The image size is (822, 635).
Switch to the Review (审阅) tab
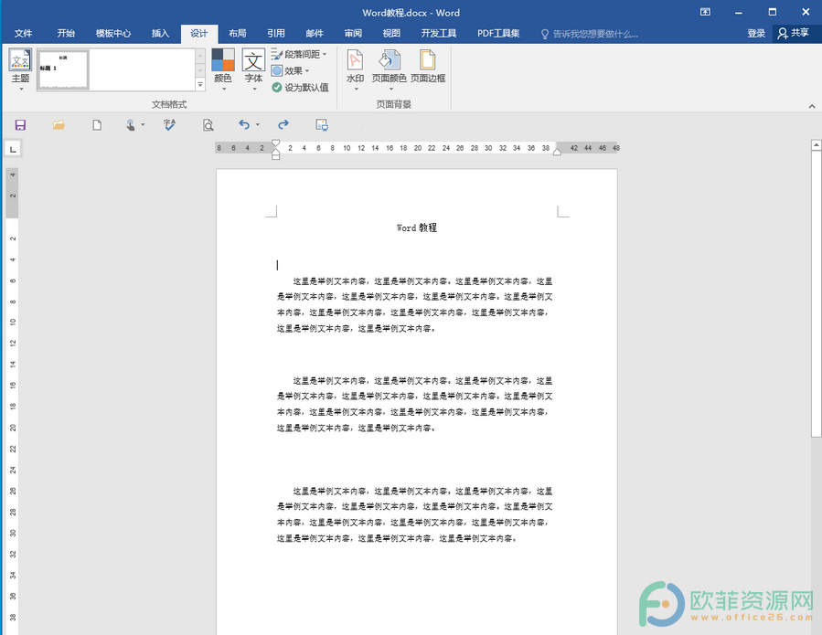click(x=353, y=34)
